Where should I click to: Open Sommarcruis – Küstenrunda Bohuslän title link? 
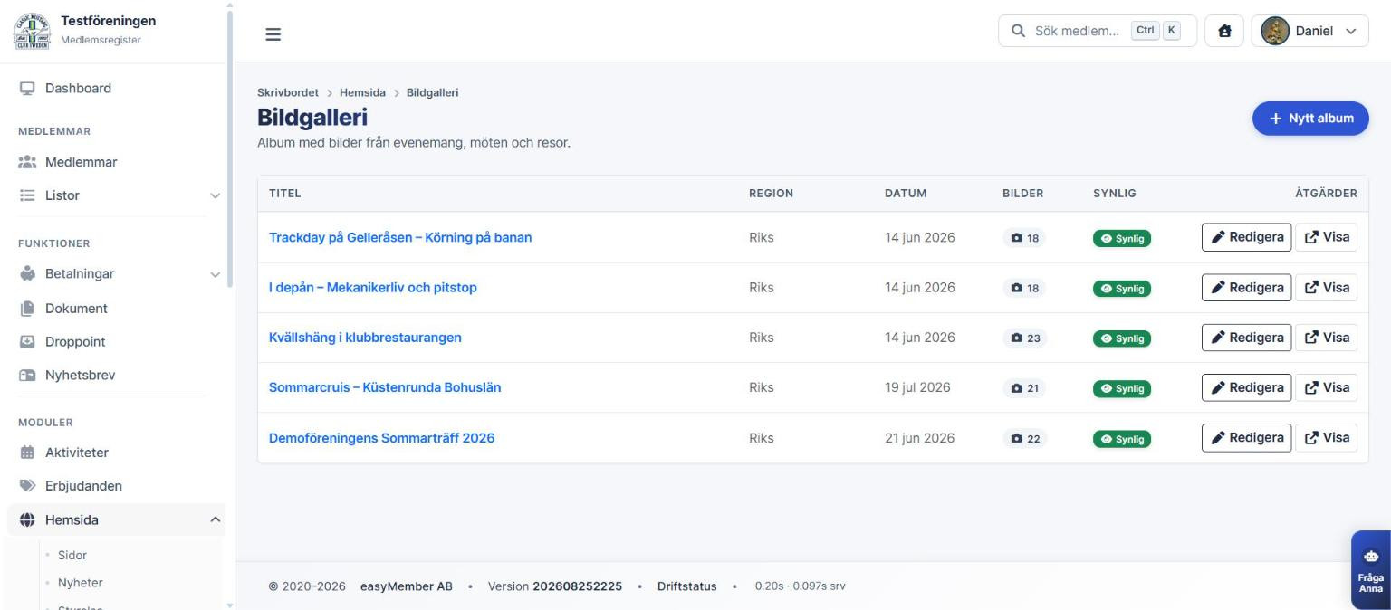tap(385, 387)
